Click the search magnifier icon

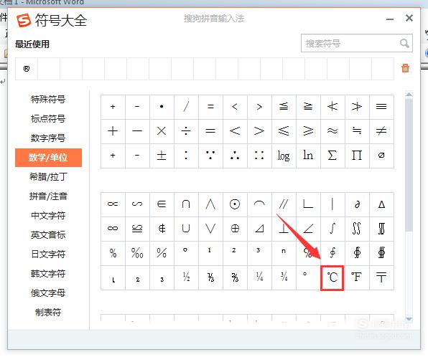click(x=404, y=43)
